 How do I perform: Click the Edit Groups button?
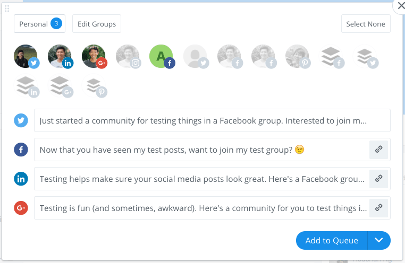click(x=97, y=24)
